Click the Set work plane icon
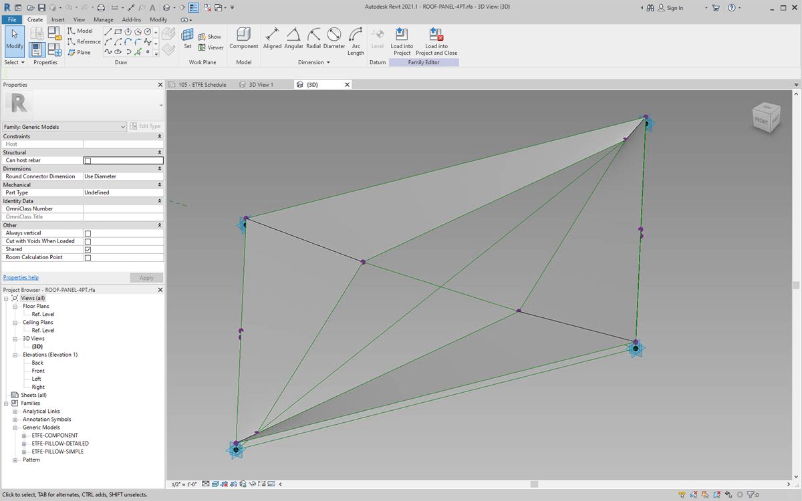Viewport: 802px width, 501px height. point(188,38)
